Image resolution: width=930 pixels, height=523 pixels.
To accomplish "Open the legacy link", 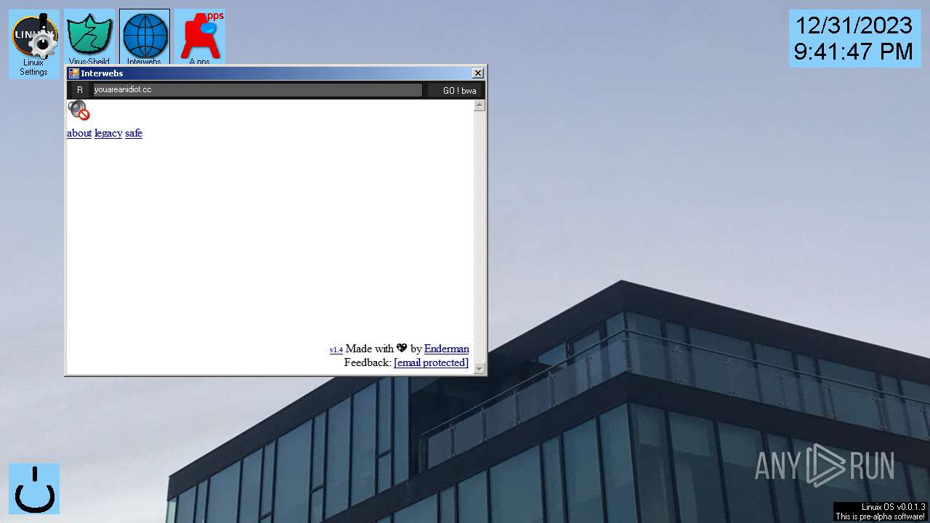I will (x=108, y=133).
